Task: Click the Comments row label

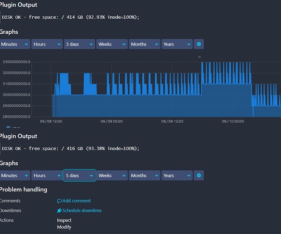Action: (x=10, y=201)
